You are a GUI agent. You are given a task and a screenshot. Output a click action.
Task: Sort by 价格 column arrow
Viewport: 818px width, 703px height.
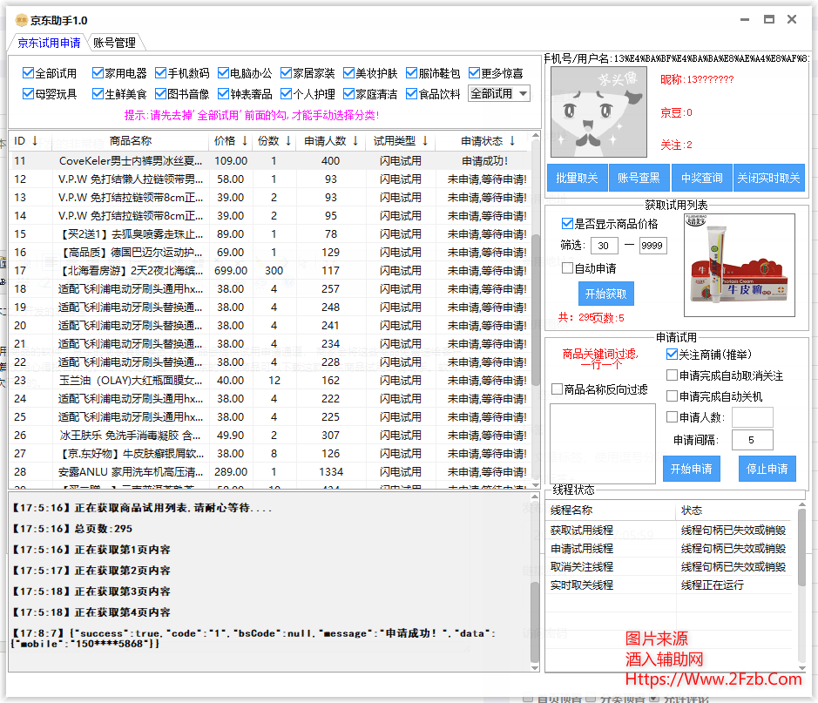pyautogui.click(x=244, y=141)
